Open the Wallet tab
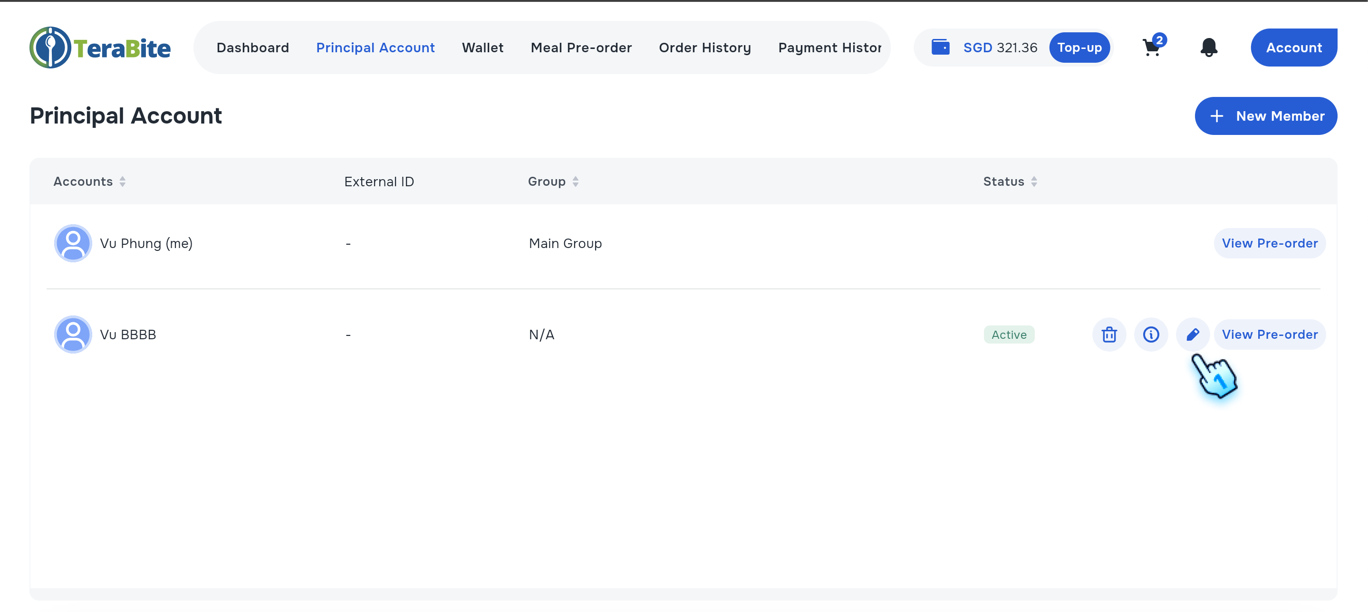Screen dimensions: 1368x612 tap(482, 48)
